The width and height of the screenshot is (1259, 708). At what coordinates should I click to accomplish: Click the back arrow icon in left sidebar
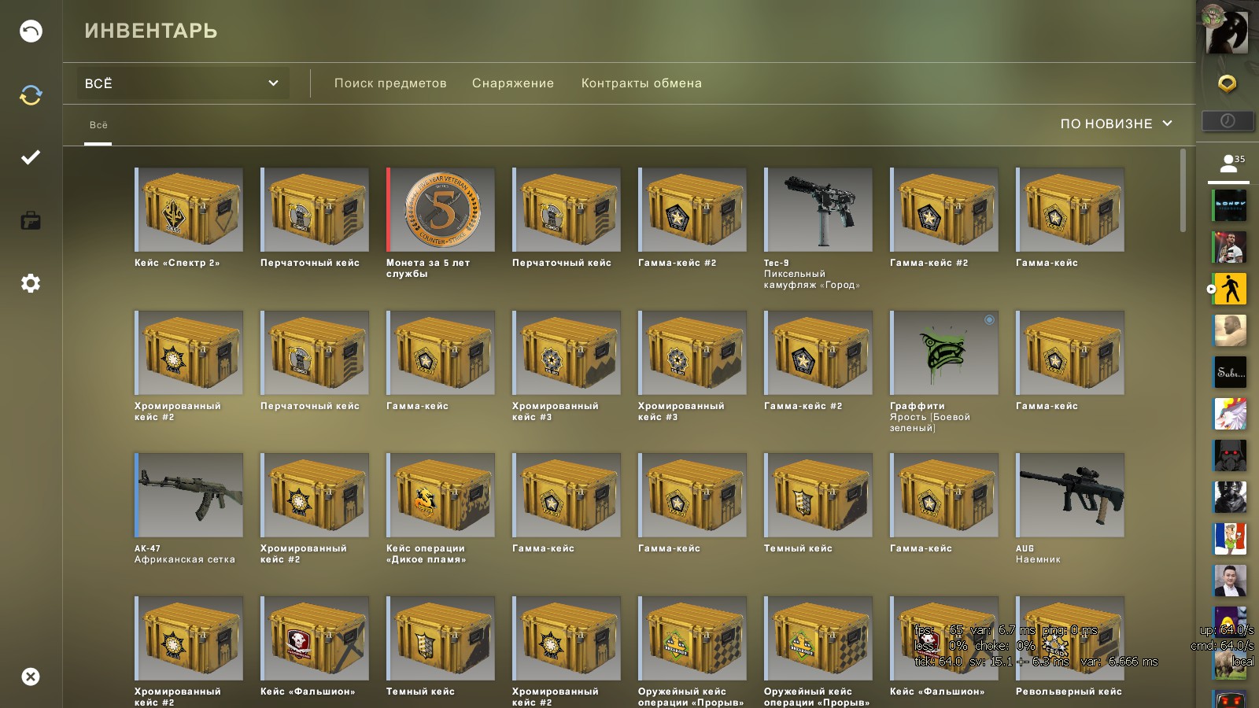pos(31,31)
